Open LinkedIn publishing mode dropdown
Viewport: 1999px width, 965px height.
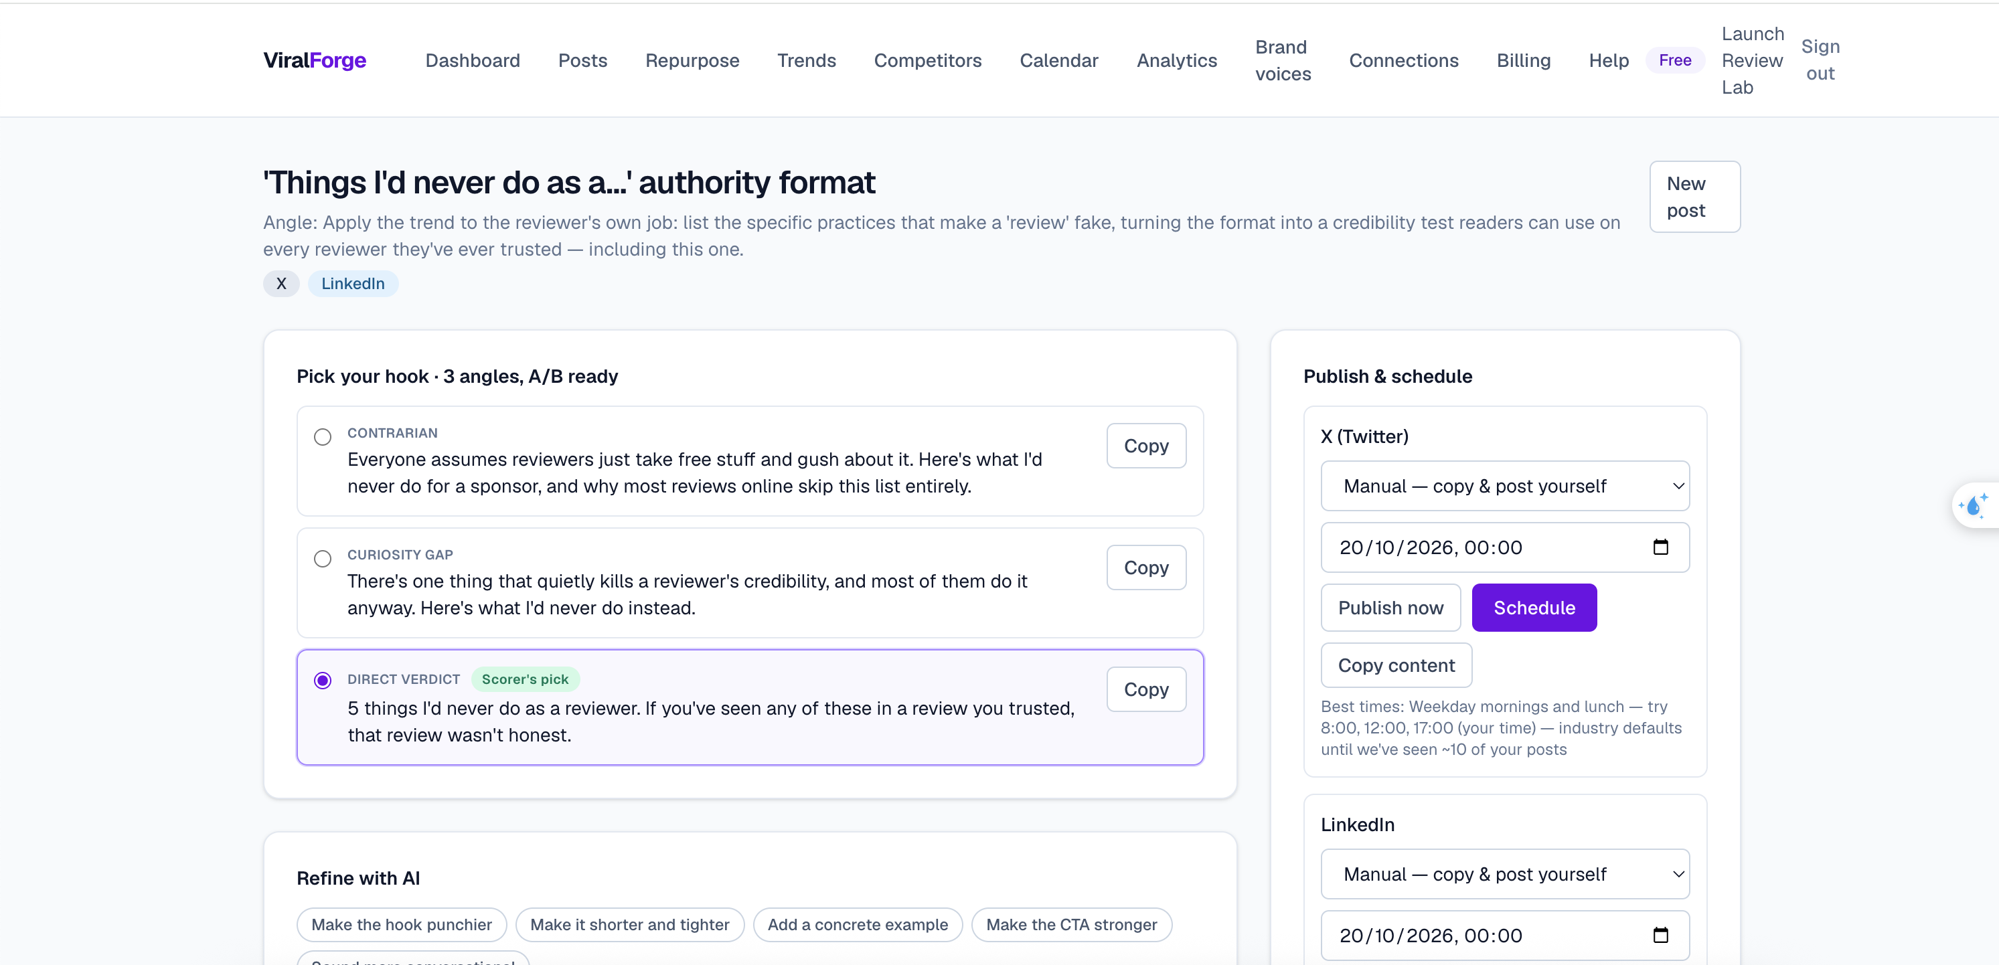[x=1505, y=873]
